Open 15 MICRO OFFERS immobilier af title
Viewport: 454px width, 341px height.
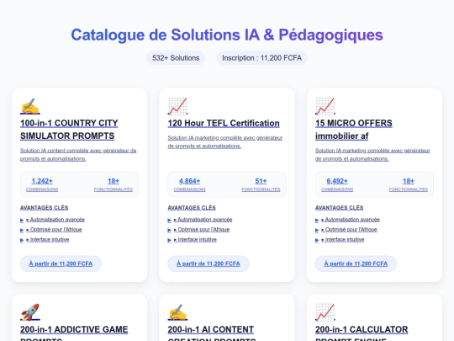point(353,130)
